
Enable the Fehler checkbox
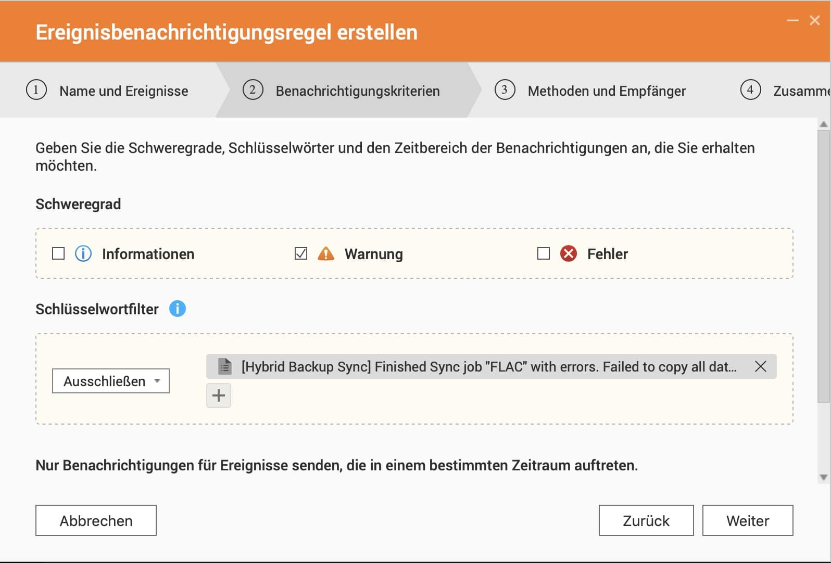click(544, 253)
